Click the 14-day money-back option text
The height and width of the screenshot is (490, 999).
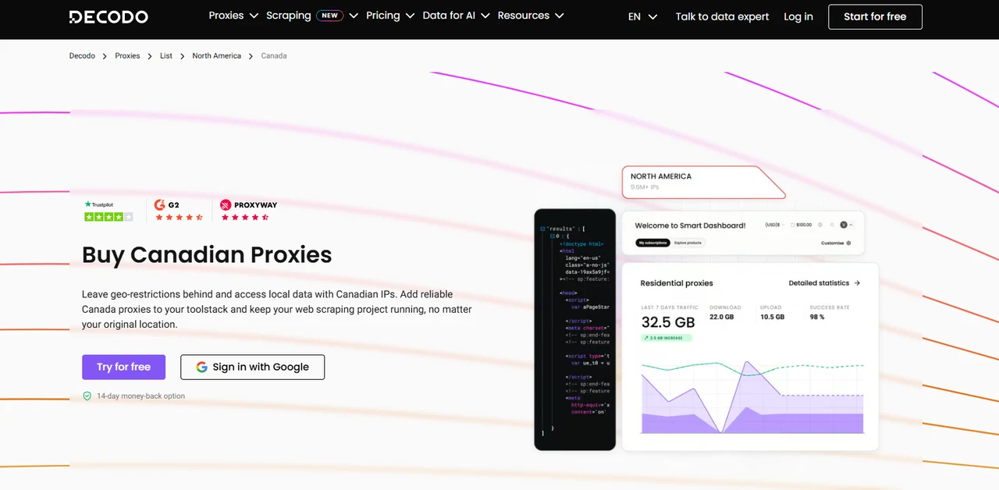coord(140,396)
